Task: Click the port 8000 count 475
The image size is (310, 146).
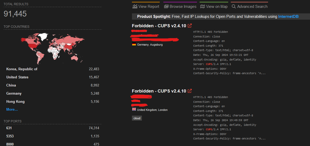Action: tap(97, 144)
